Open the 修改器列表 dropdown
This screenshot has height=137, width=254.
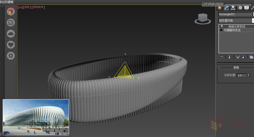(235, 21)
